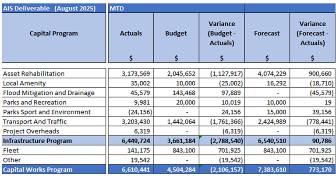Image resolution: width=336 pixels, height=176 pixels.
Task: Select Flood Mitigation variance 97,889
Action: click(x=222, y=93)
